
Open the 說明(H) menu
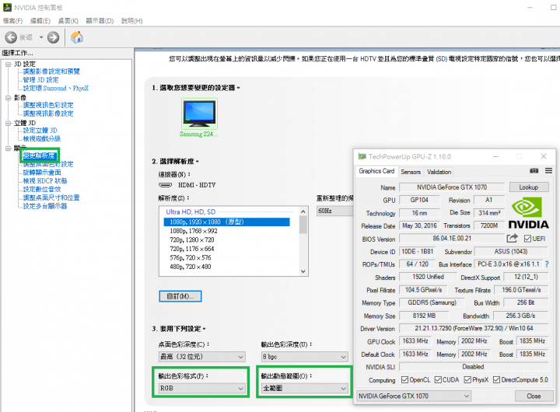[131, 21]
